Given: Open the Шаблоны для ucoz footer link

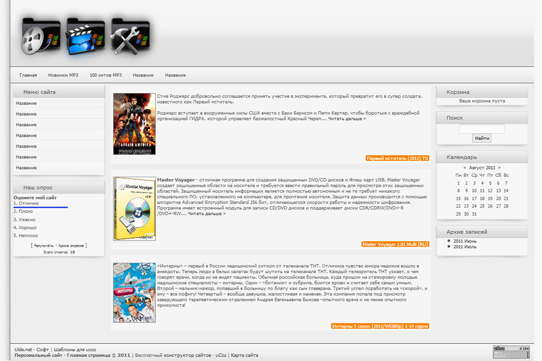Looking at the screenshot, I should [75, 350].
